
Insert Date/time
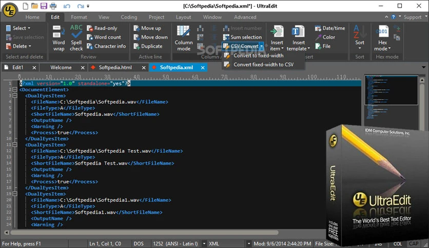tap(329, 28)
